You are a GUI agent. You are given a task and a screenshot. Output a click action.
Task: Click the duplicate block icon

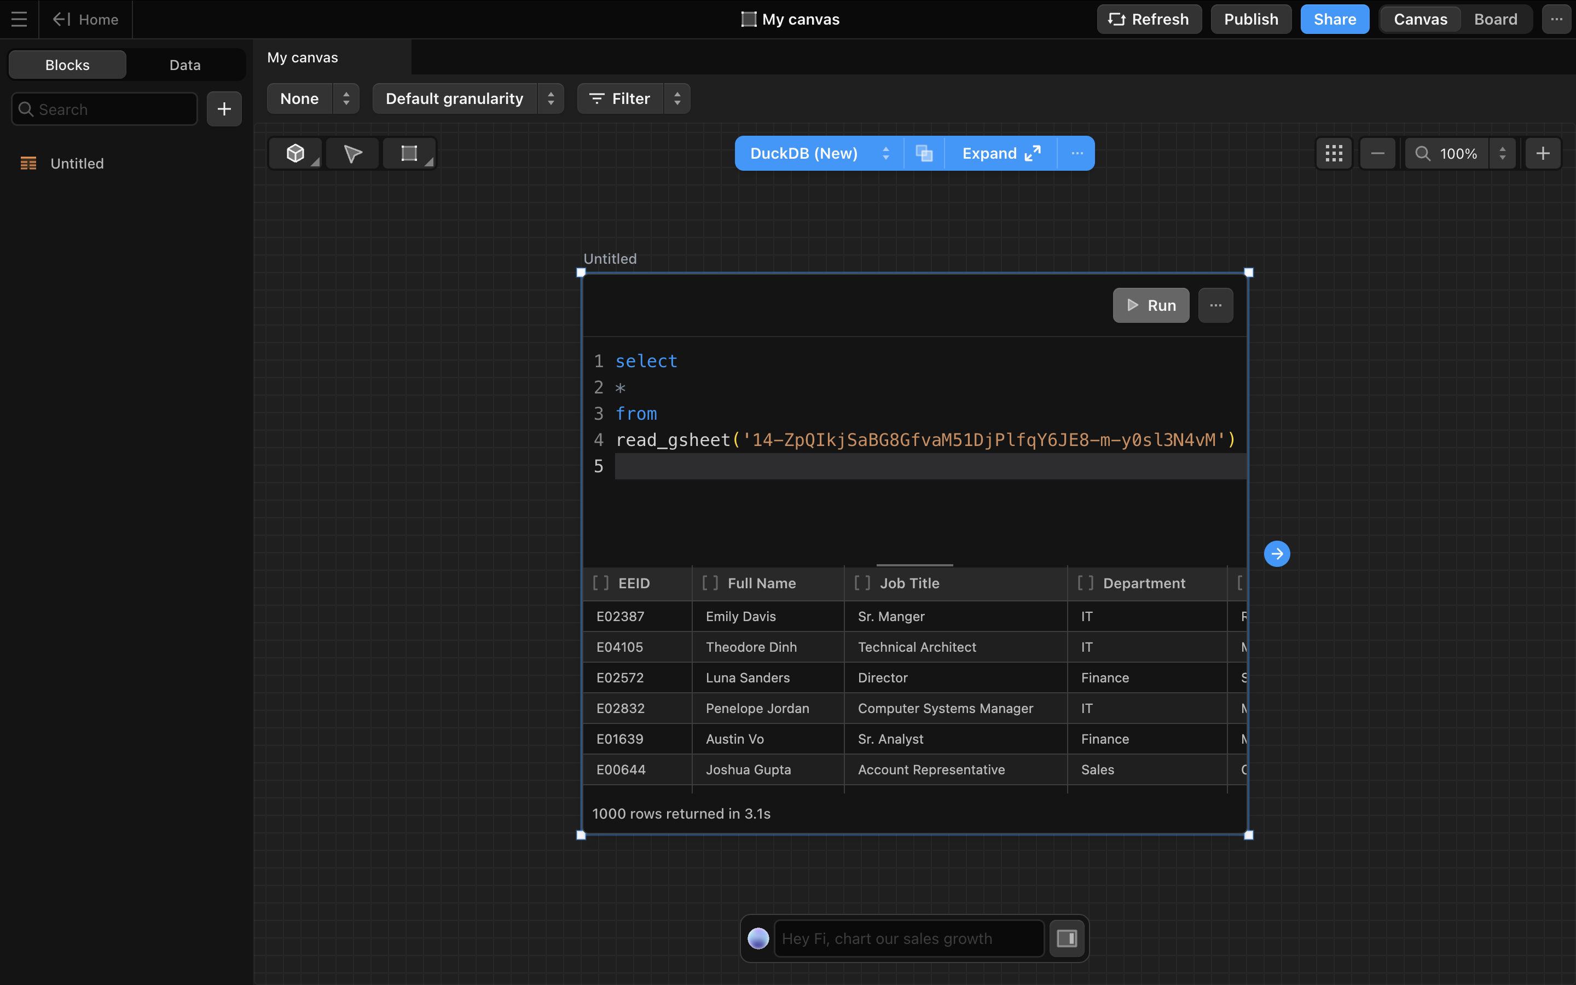click(x=924, y=154)
